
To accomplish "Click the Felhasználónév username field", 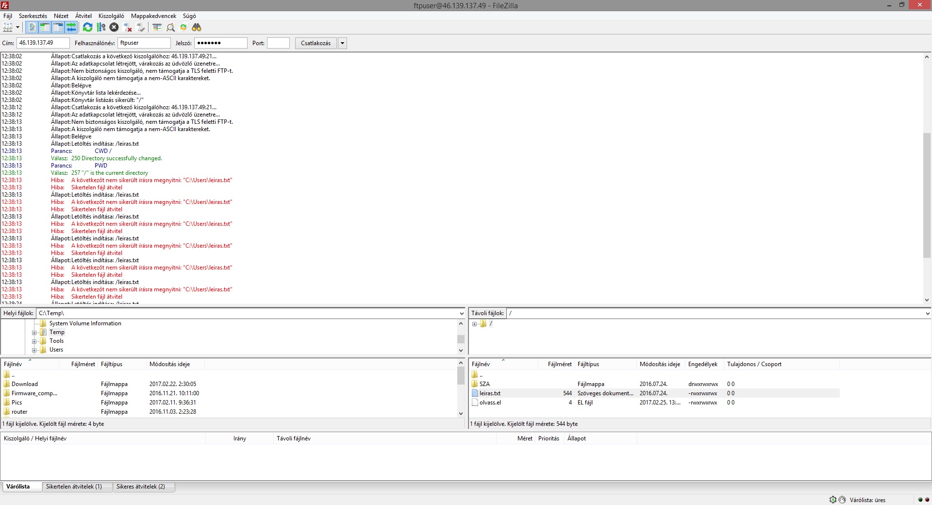I will pos(144,43).
